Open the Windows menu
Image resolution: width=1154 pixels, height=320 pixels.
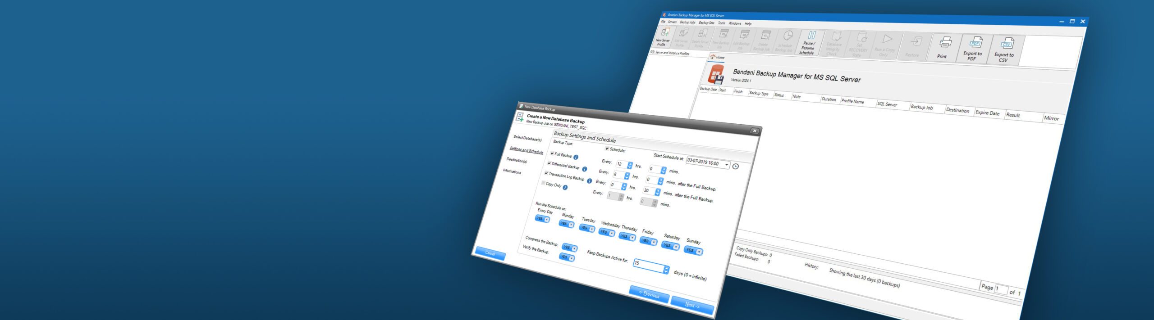coord(735,23)
